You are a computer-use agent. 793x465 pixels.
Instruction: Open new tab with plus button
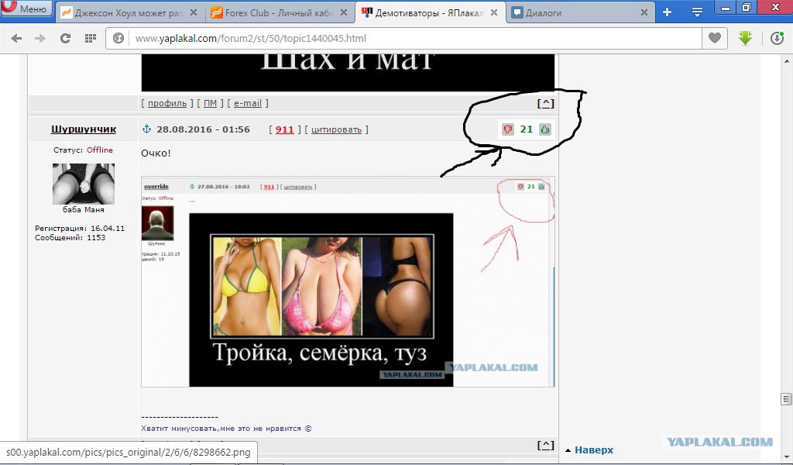[x=667, y=12]
